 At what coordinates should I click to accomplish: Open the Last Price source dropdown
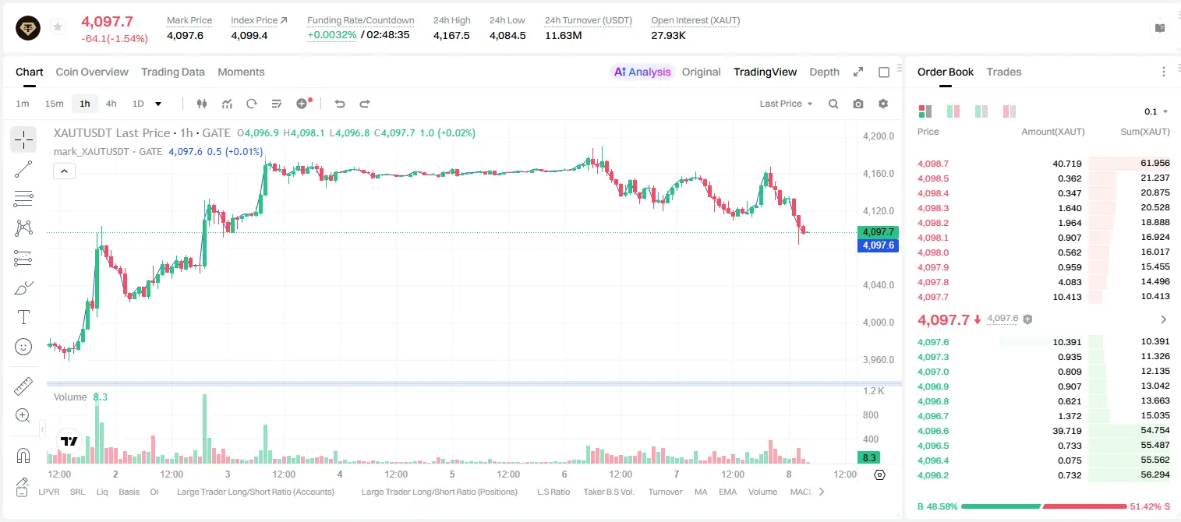[x=787, y=104]
